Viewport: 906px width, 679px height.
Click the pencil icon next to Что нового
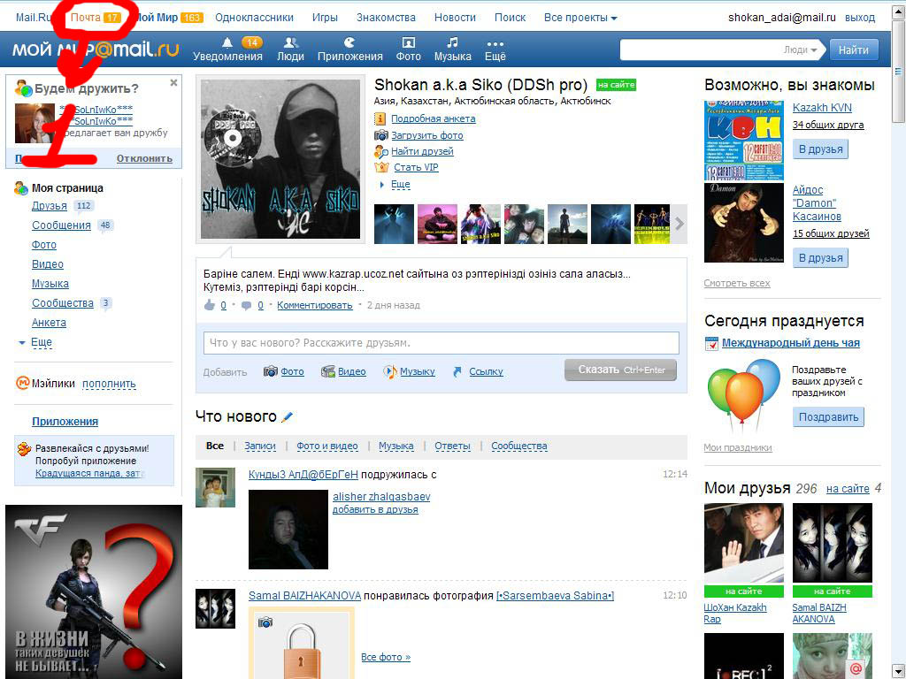pos(288,416)
